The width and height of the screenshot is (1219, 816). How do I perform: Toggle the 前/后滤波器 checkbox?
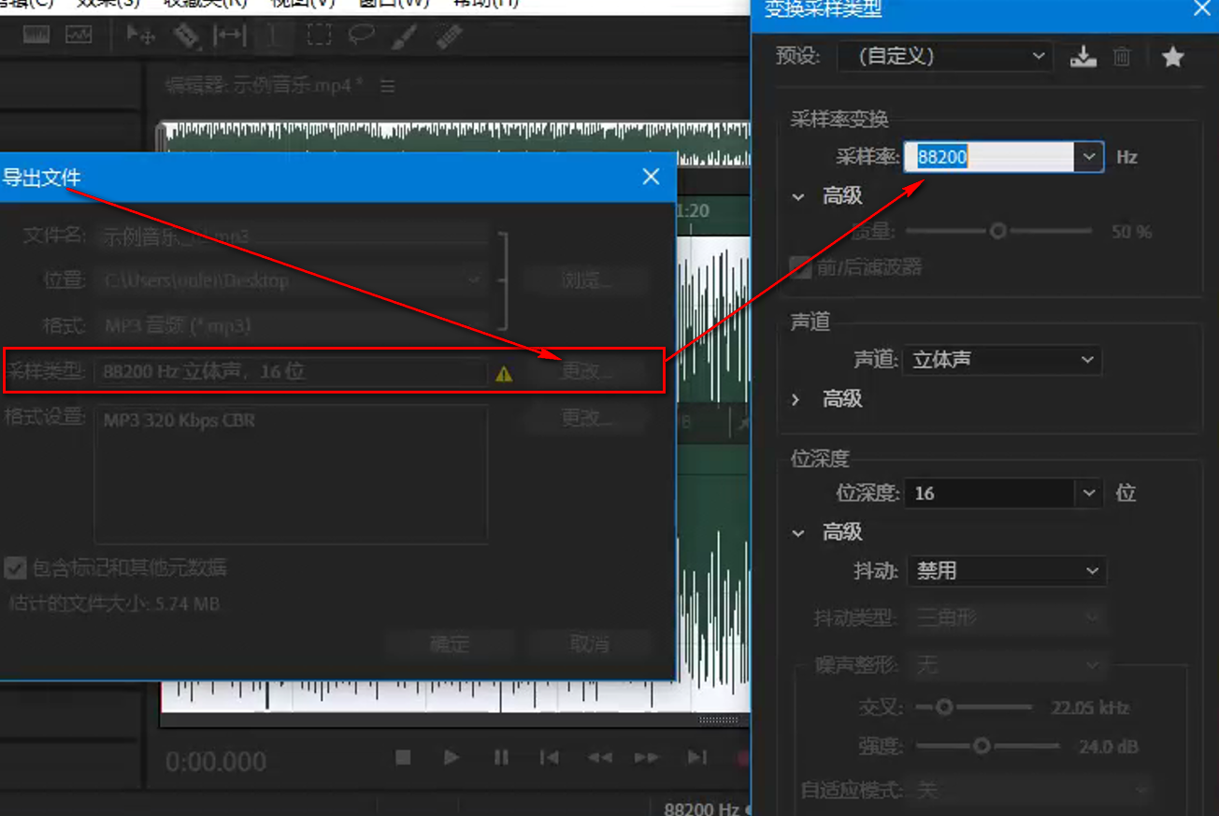[800, 267]
